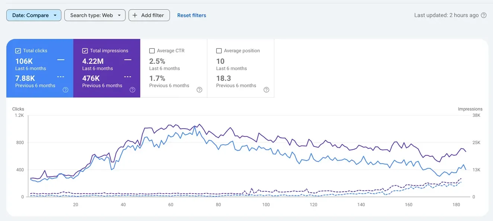
Task: Open help icon in Average CTR card
Action: pos(199,90)
